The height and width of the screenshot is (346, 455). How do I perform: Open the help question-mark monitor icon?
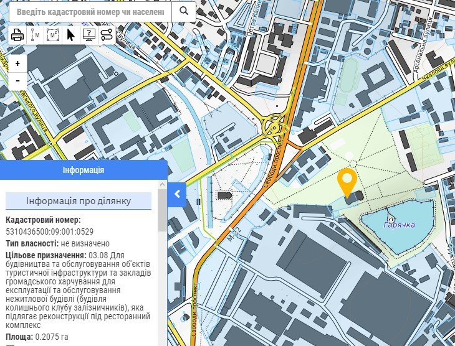click(89, 34)
